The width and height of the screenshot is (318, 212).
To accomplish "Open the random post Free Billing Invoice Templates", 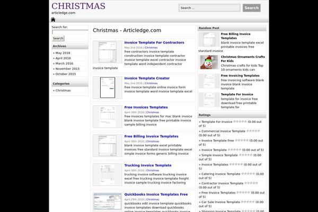I will (x=235, y=36).
